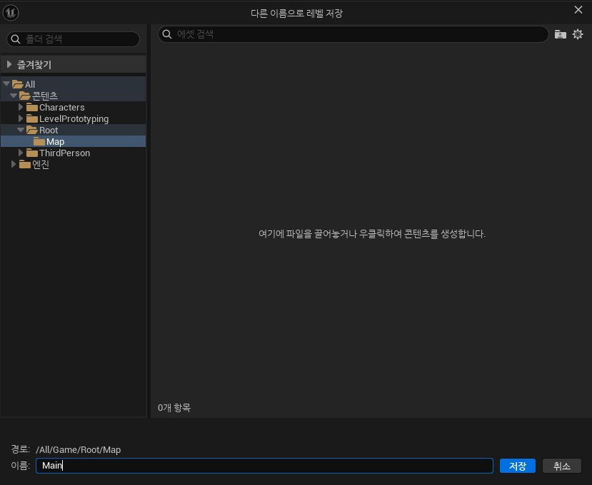Click the Map folder icon
The image size is (592, 485).
tap(39, 141)
